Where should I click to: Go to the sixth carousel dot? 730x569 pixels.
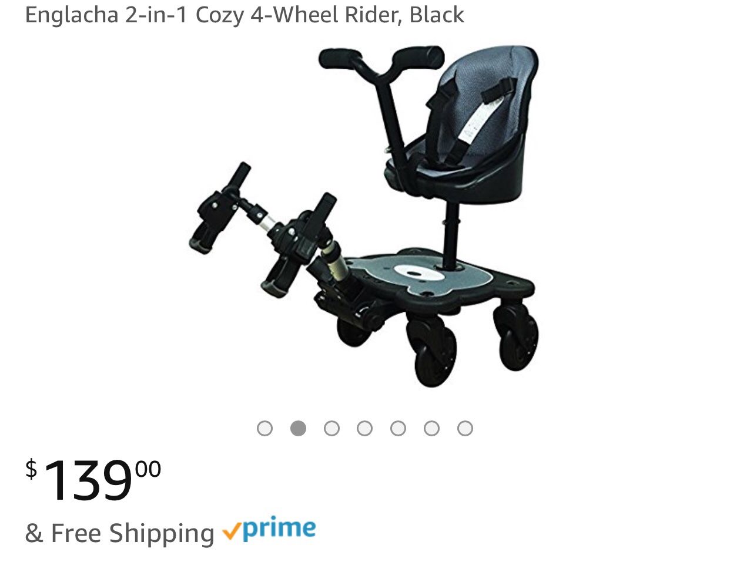pos(432,429)
